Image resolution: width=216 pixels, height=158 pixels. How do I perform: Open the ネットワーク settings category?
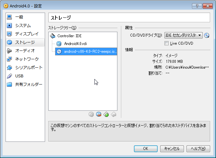25,59
